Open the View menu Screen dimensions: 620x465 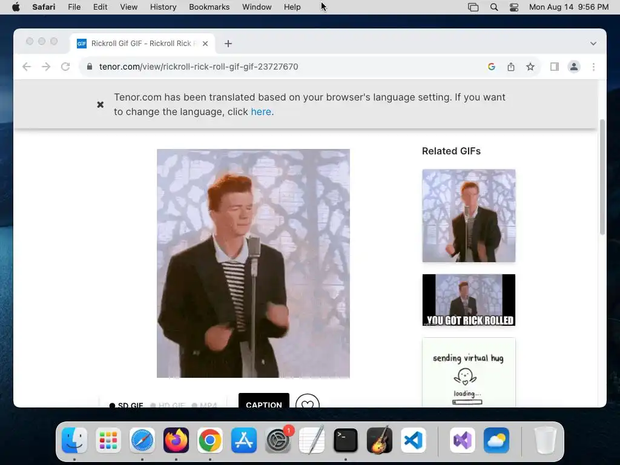pos(128,7)
